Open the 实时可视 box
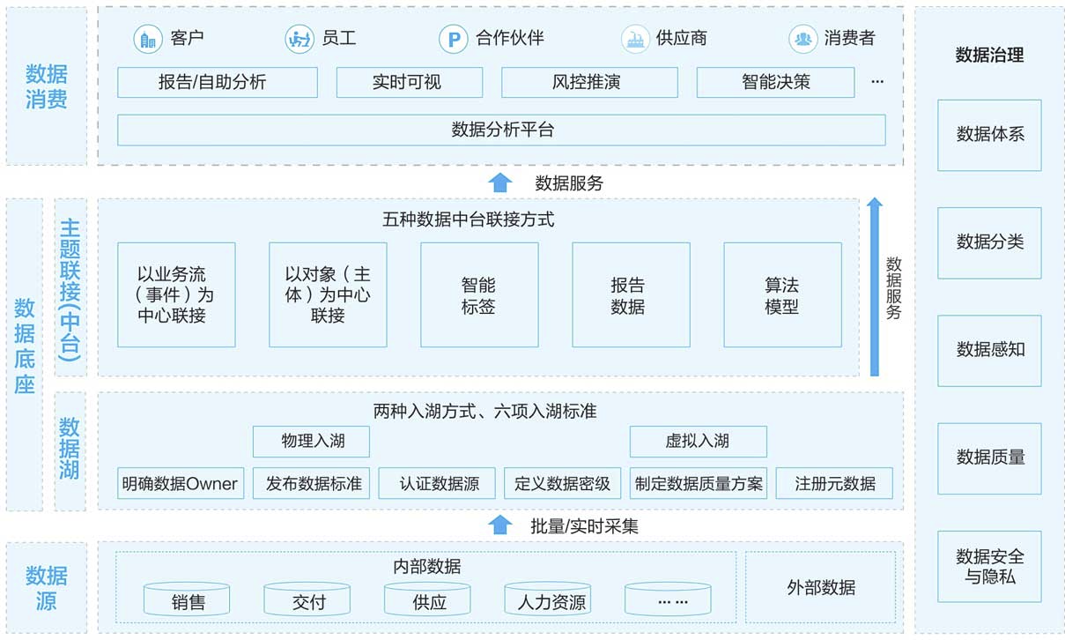The image size is (1065, 640). 410,83
